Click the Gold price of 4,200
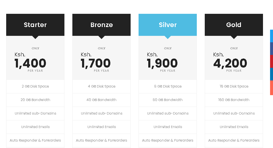This screenshot has height=148, width=273. (x=230, y=63)
